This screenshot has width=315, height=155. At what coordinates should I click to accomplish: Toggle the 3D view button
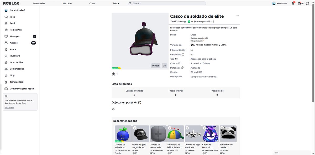pos(165,66)
